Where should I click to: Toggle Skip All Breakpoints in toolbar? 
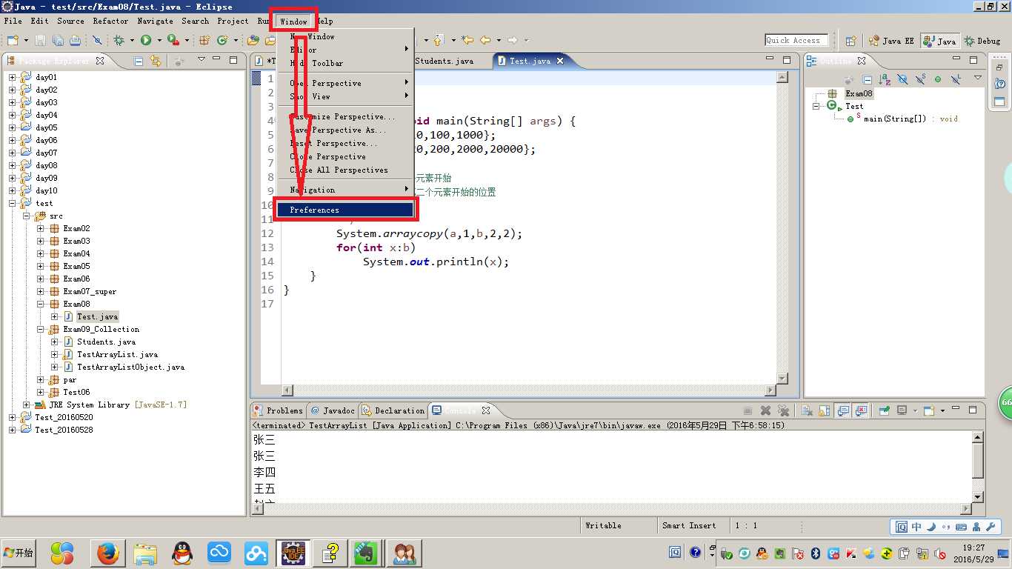pos(96,40)
